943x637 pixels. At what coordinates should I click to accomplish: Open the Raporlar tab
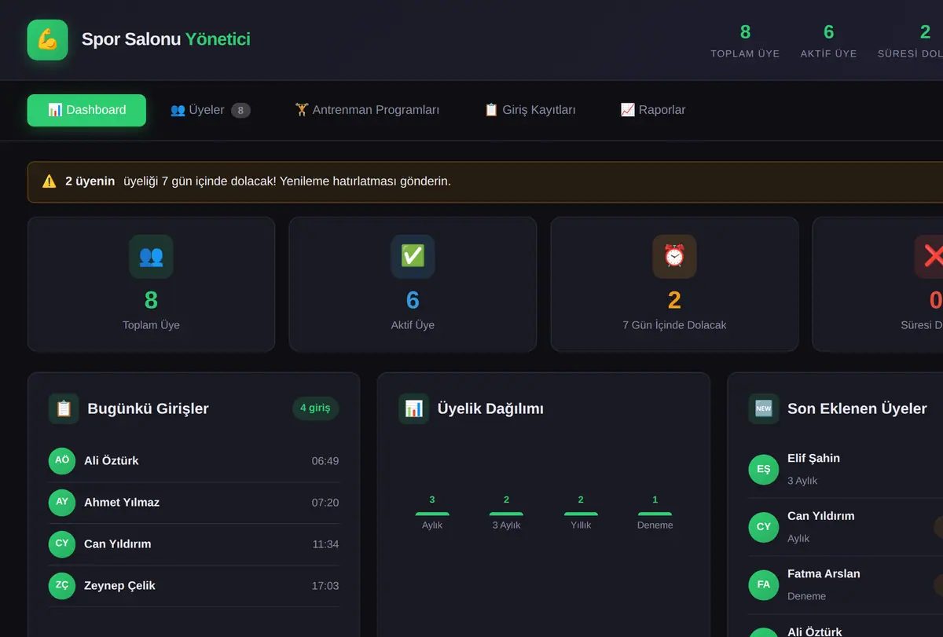[652, 110]
